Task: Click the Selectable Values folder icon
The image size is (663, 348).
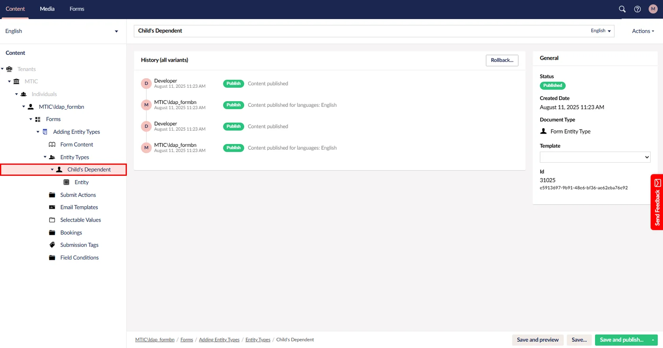Action: point(52,220)
